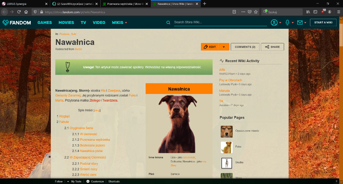343x184 pixels.
Task: Open the GAMES menu item
Action: click(x=45, y=23)
